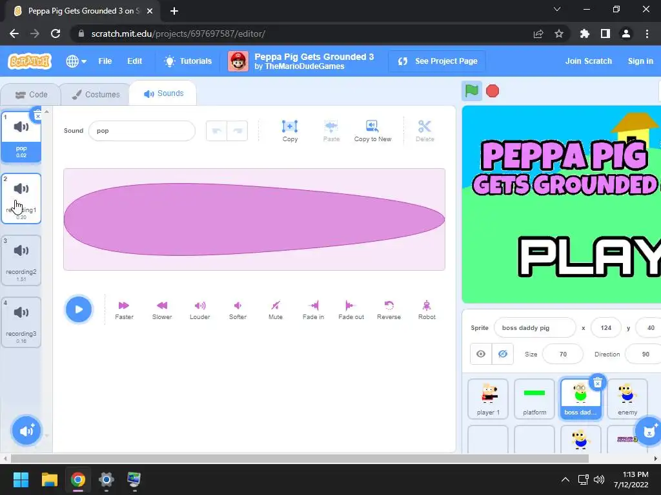Click Sign in link
Viewport: 661px width, 495px height.
[x=640, y=61]
